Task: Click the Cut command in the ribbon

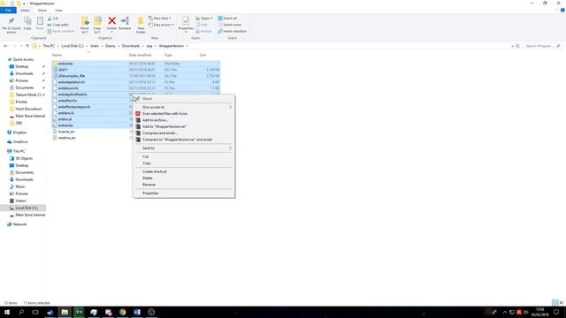Action: 53,18
